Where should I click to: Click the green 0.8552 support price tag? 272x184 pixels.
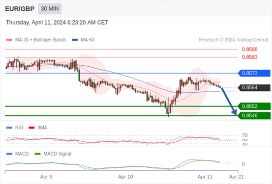(x=254, y=106)
